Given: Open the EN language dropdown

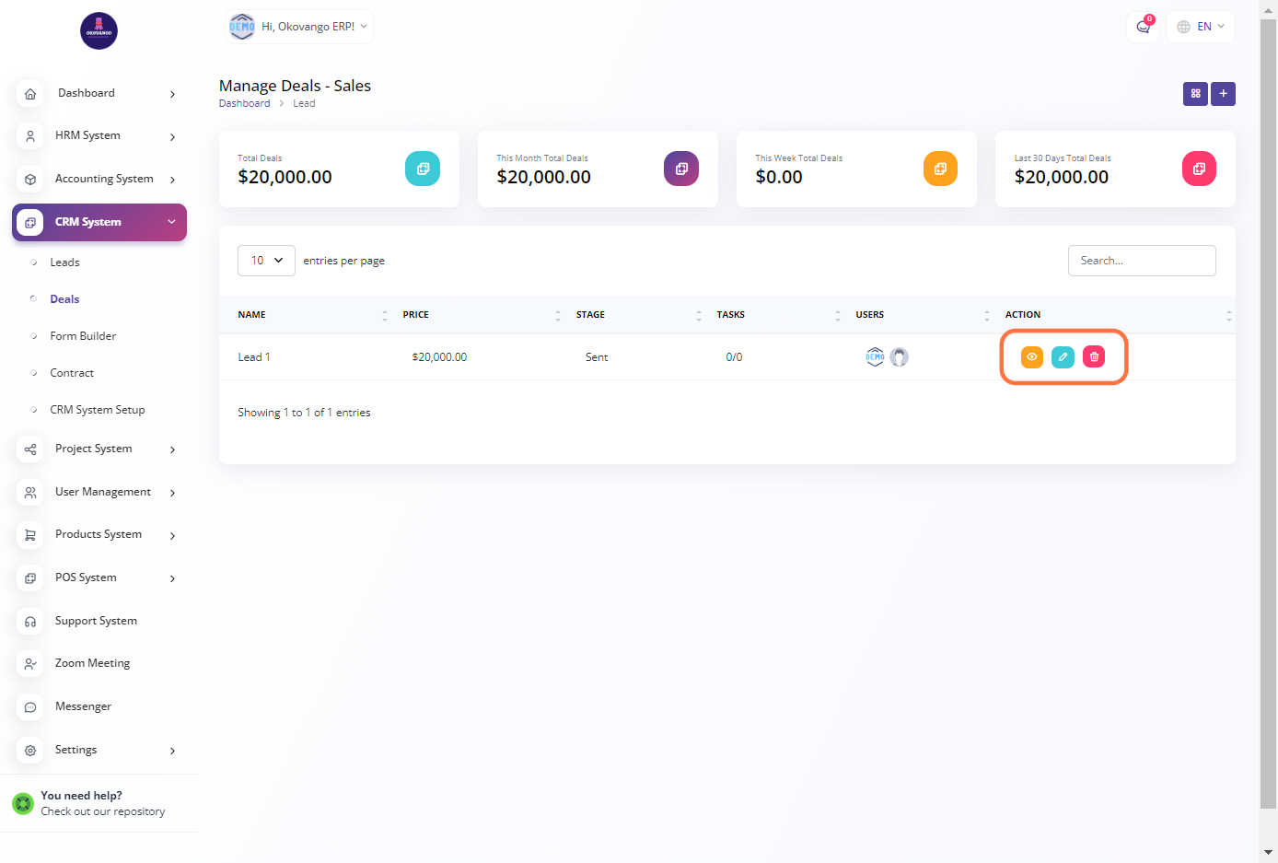Looking at the screenshot, I should tap(1201, 27).
